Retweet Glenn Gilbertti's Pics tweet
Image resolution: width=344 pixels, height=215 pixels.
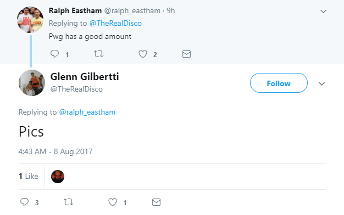click(69, 202)
